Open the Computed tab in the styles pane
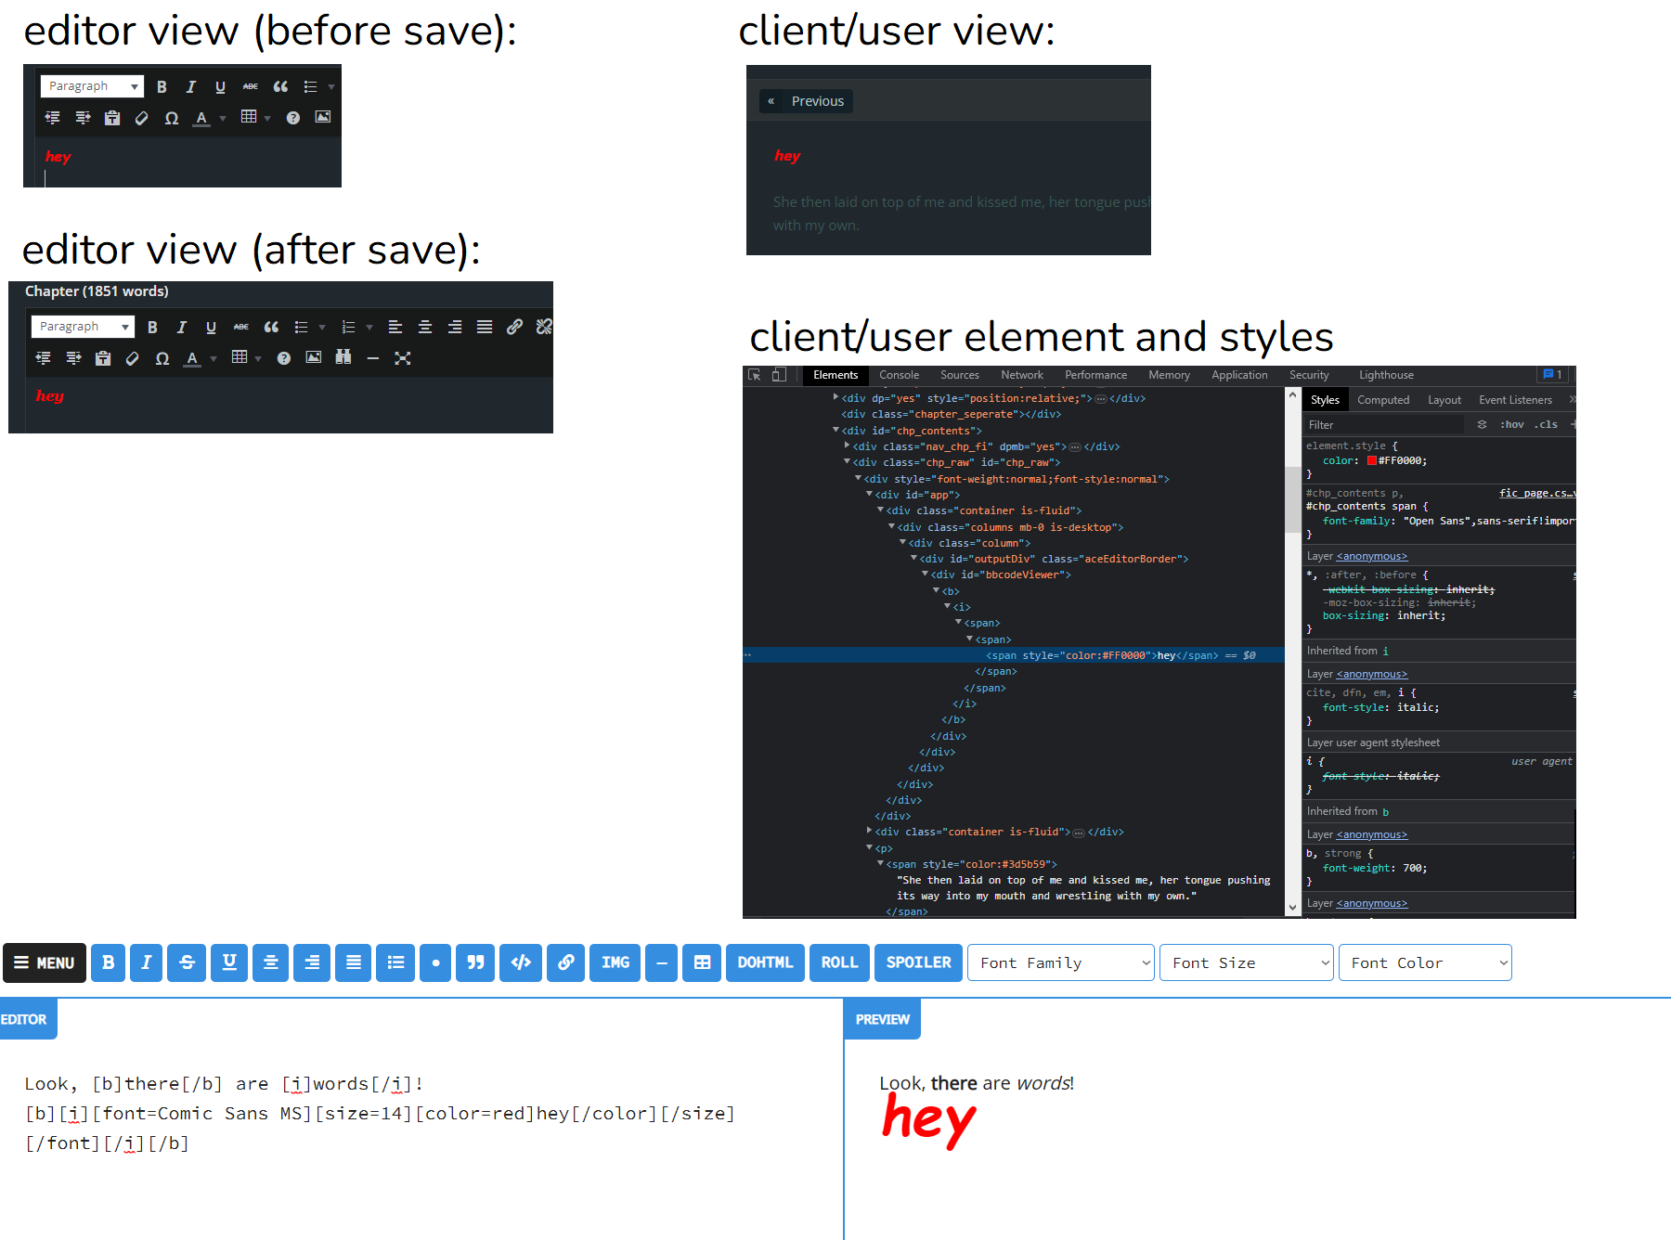1671x1240 pixels. click(1382, 400)
